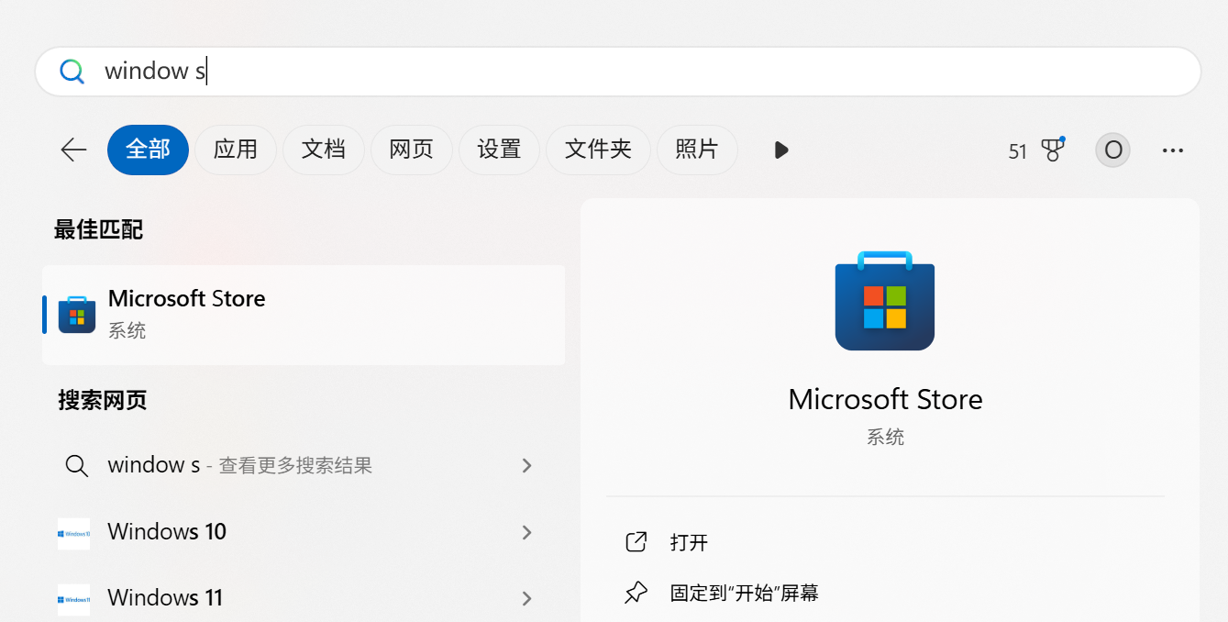Click the pin icon beside 固定到"开始"屏幕
Screen dimensions: 1228x622
tap(636, 593)
